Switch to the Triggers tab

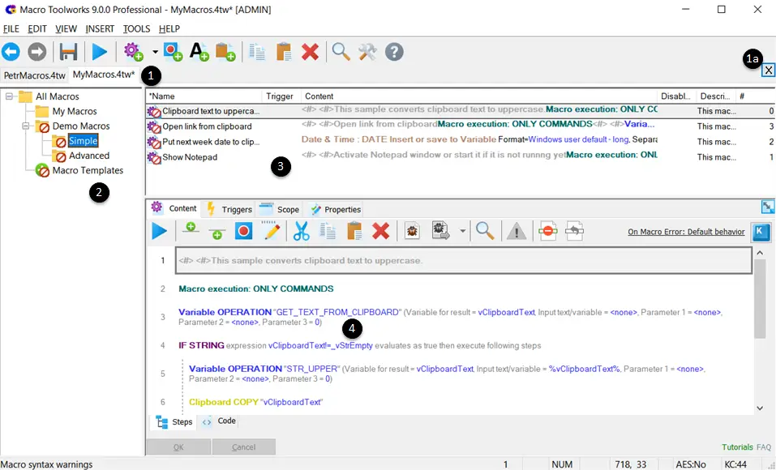(229, 209)
